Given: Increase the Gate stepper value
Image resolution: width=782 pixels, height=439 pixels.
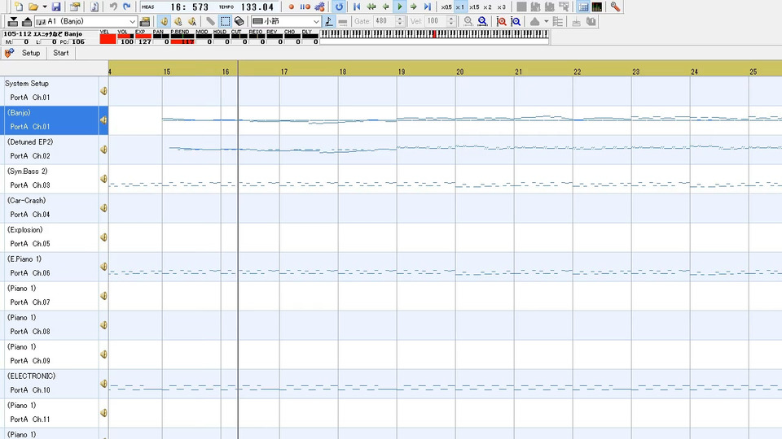Looking at the screenshot, I should (399, 19).
